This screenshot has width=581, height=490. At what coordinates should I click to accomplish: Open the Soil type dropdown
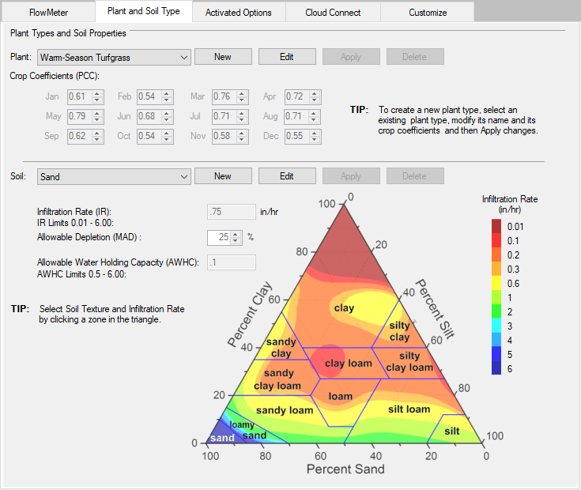point(114,177)
